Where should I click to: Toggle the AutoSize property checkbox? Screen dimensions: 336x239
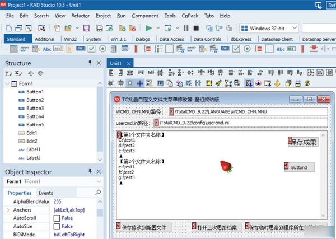57,226
